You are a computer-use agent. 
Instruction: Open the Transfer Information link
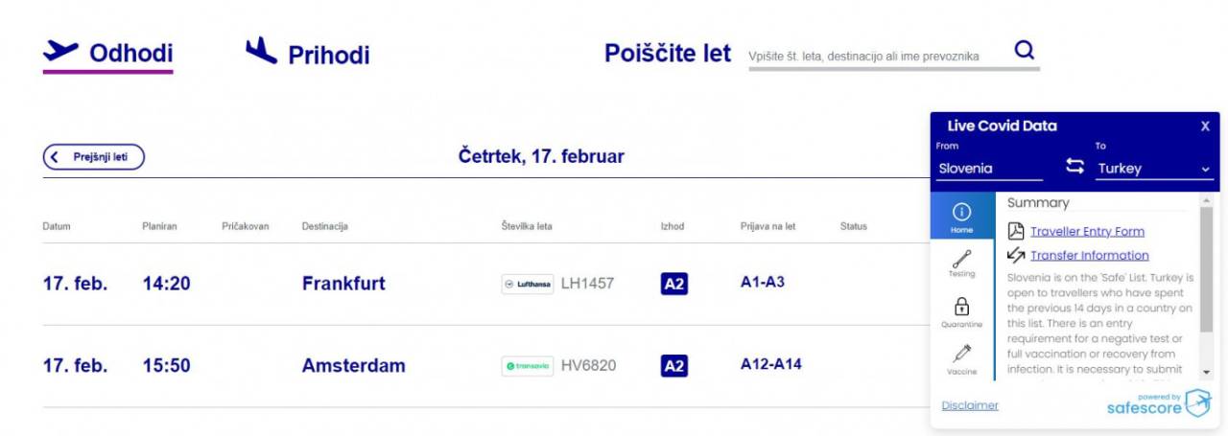tap(1089, 256)
